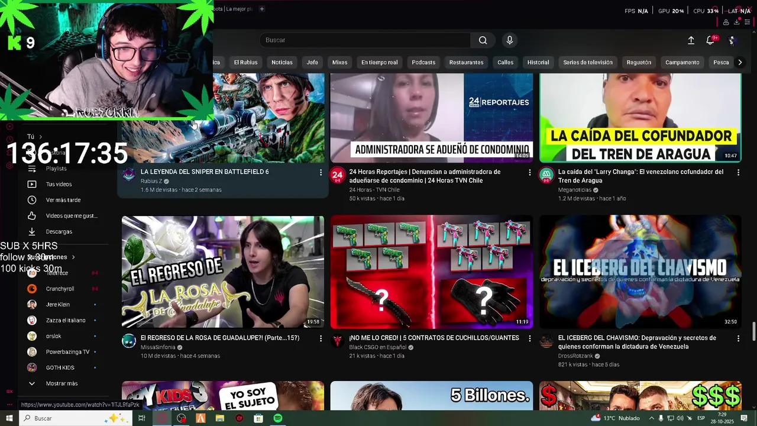Open the browser sidebar settings icon
The image size is (757, 426).
[747, 22]
